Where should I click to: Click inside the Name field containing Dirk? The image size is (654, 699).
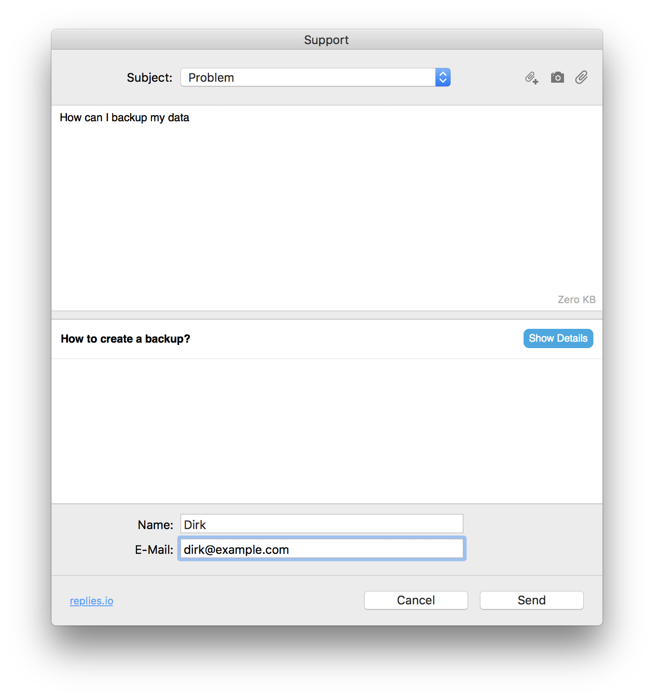coord(321,524)
